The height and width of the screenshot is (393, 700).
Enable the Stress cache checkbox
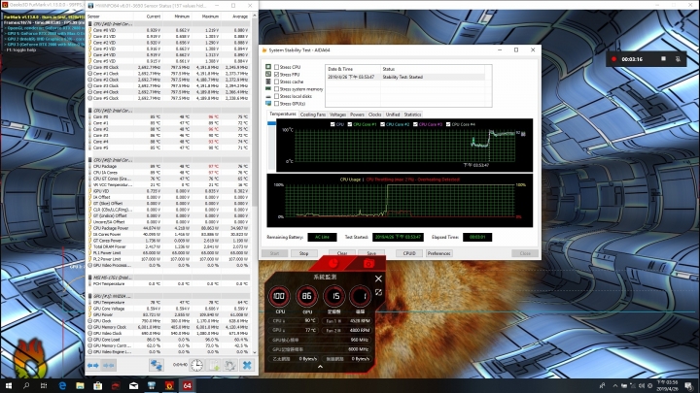pos(276,82)
